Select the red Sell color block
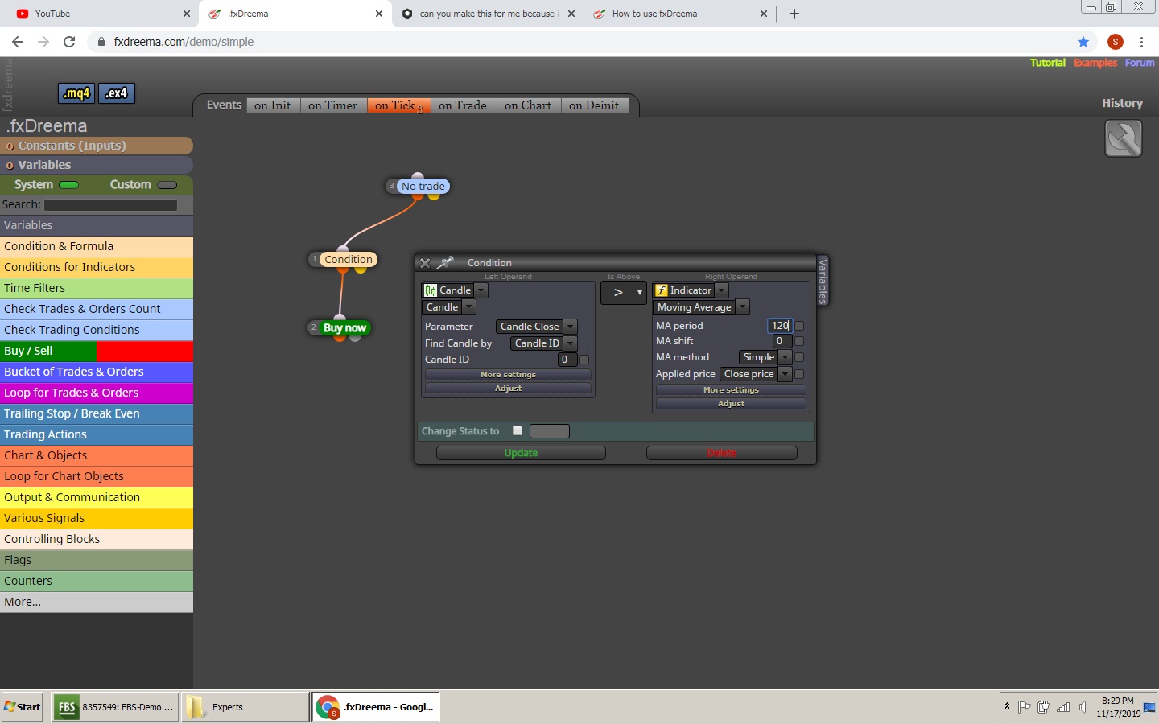The width and height of the screenshot is (1159, 724). tap(145, 351)
